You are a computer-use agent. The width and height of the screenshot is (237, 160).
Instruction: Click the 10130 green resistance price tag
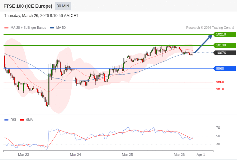pyautogui.click(x=224, y=45)
